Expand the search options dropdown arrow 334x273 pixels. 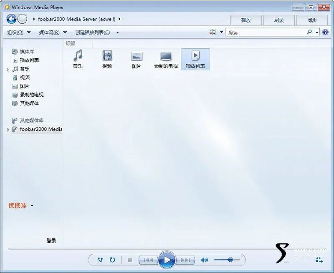pyautogui.click(x=317, y=33)
